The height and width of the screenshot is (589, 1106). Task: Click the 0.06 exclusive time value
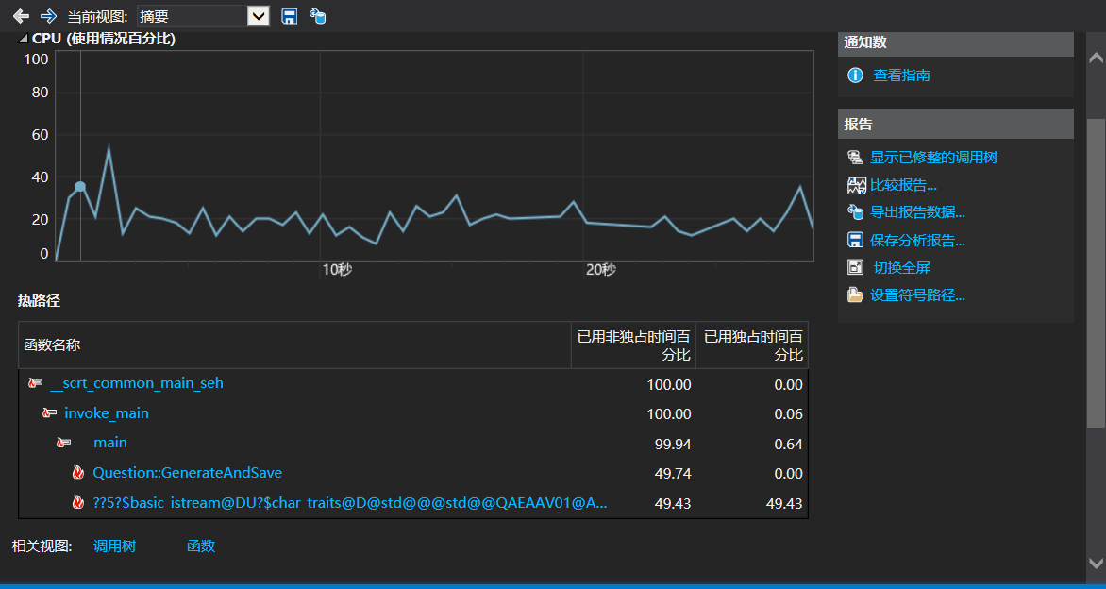(x=788, y=414)
